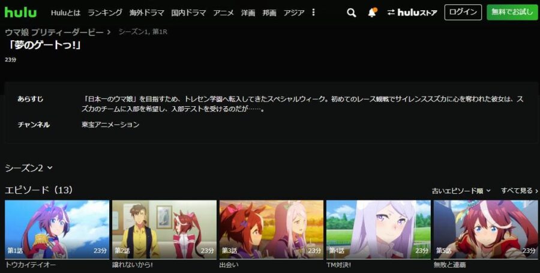This screenshot has height=273, width=540.
Task: Click すべて見る to view all episodes
Action: 520,191
